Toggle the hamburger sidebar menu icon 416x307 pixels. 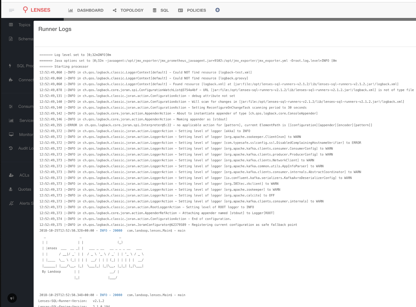pos(11,10)
